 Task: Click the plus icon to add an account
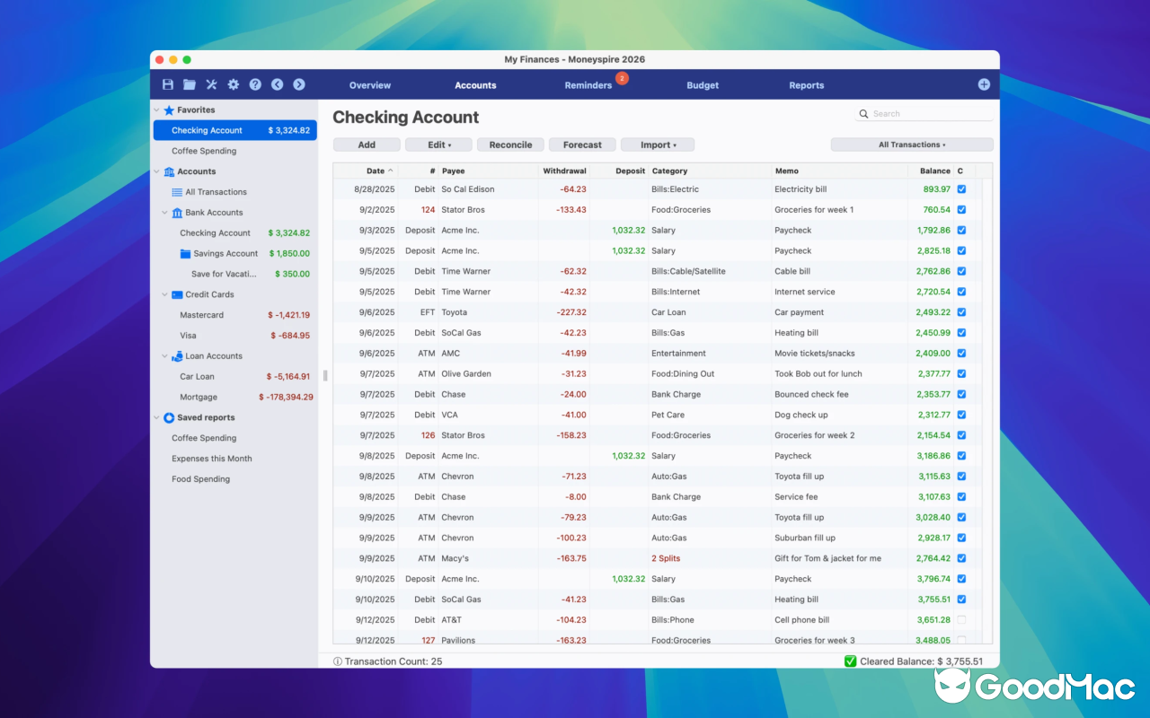pos(983,83)
